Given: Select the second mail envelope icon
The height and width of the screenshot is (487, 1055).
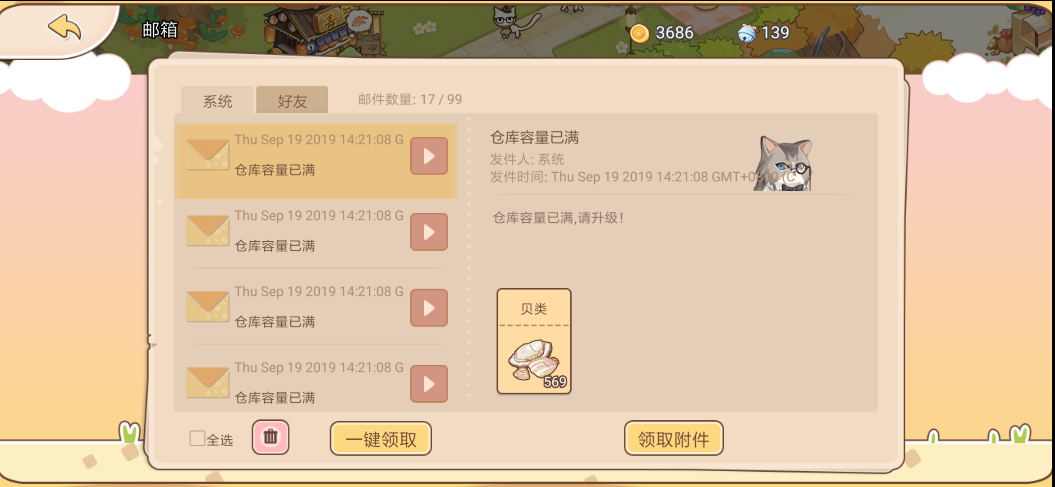Looking at the screenshot, I should 208,230.
